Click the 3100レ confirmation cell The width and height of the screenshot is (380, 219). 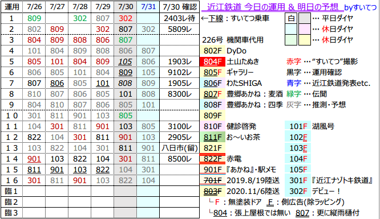(180, 126)
